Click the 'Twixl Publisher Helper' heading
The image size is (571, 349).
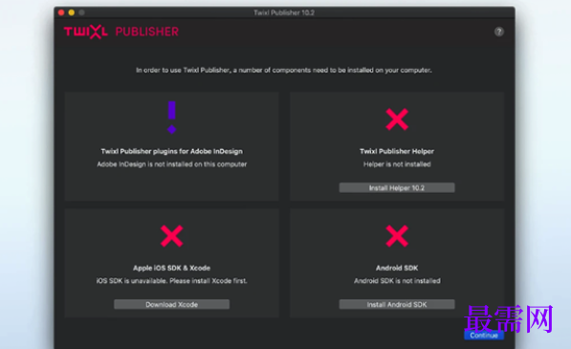(397, 151)
